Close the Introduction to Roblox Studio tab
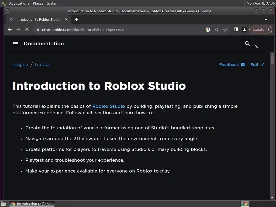 click(x=66, y=19)
